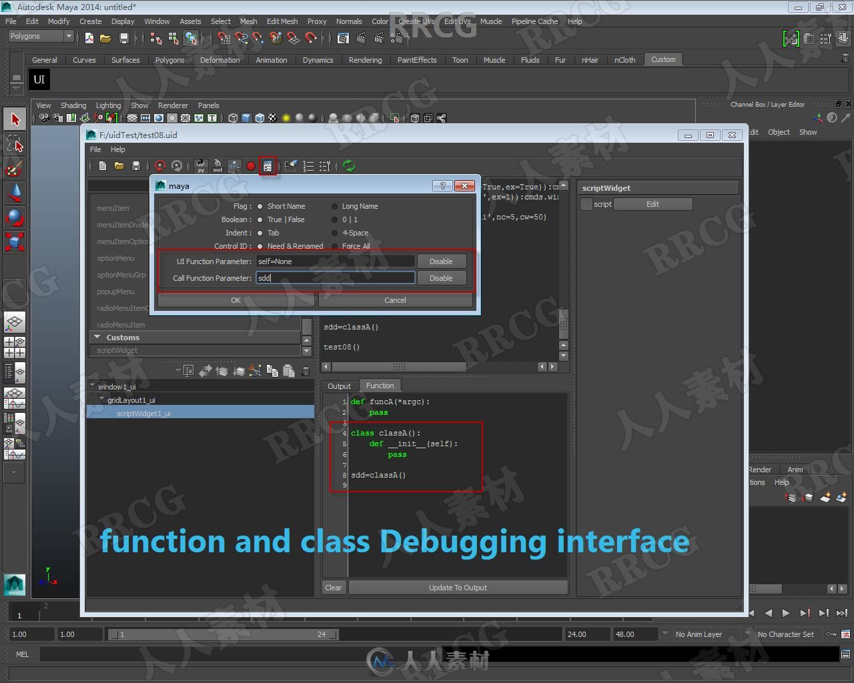
Task: Collapse gridLayout1_ui tree node
Action: coord(102,400)
